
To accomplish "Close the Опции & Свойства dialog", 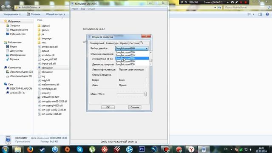I will [x=146, y=36].
